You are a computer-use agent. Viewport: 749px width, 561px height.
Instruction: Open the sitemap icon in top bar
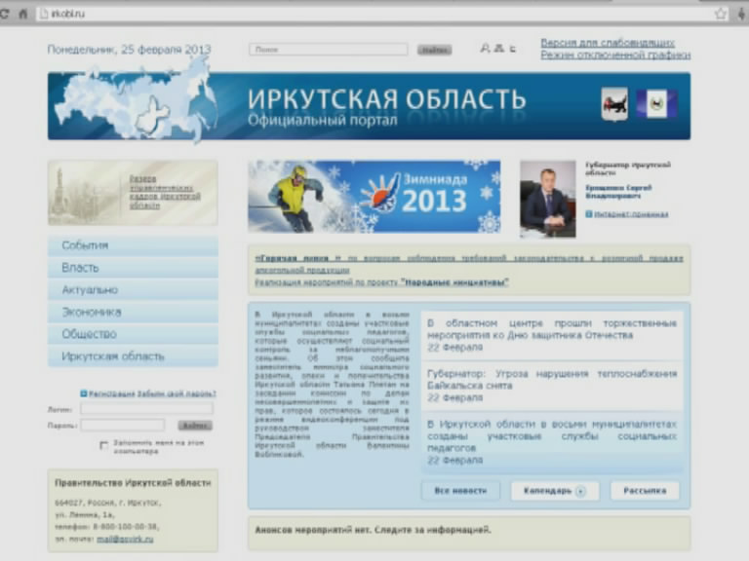tap(498, 48)
